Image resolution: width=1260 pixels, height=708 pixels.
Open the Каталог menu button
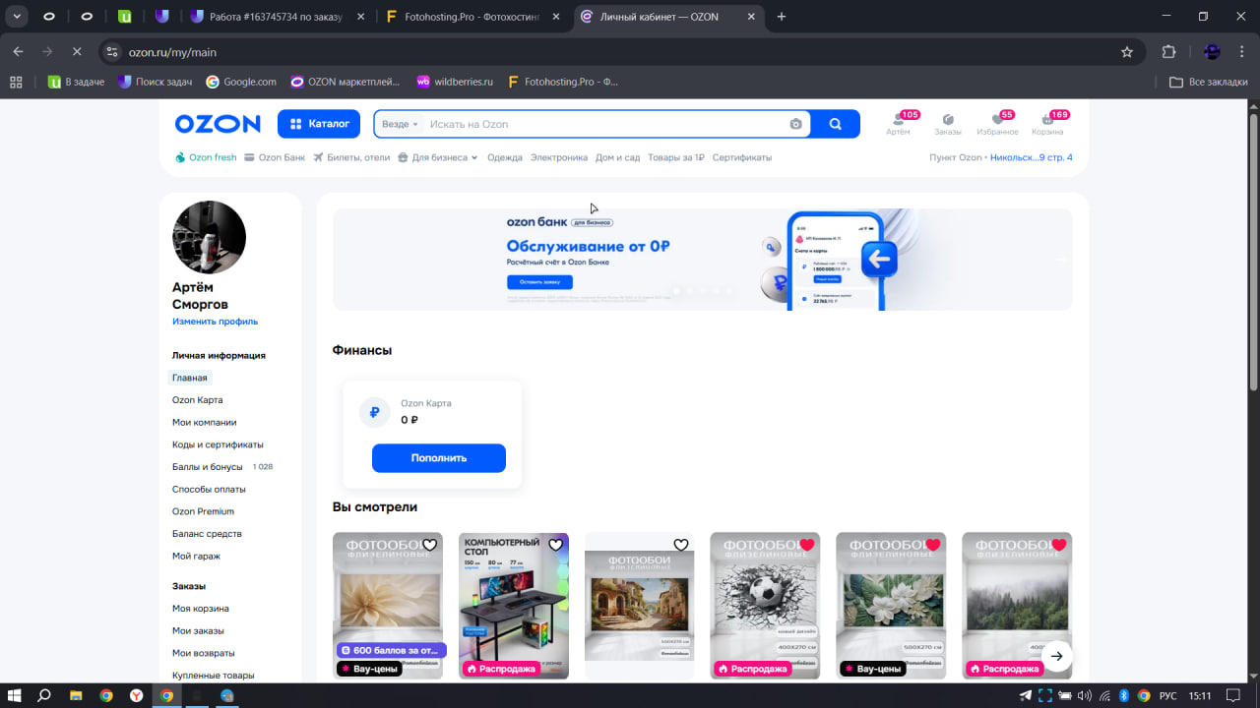(320, 124)
